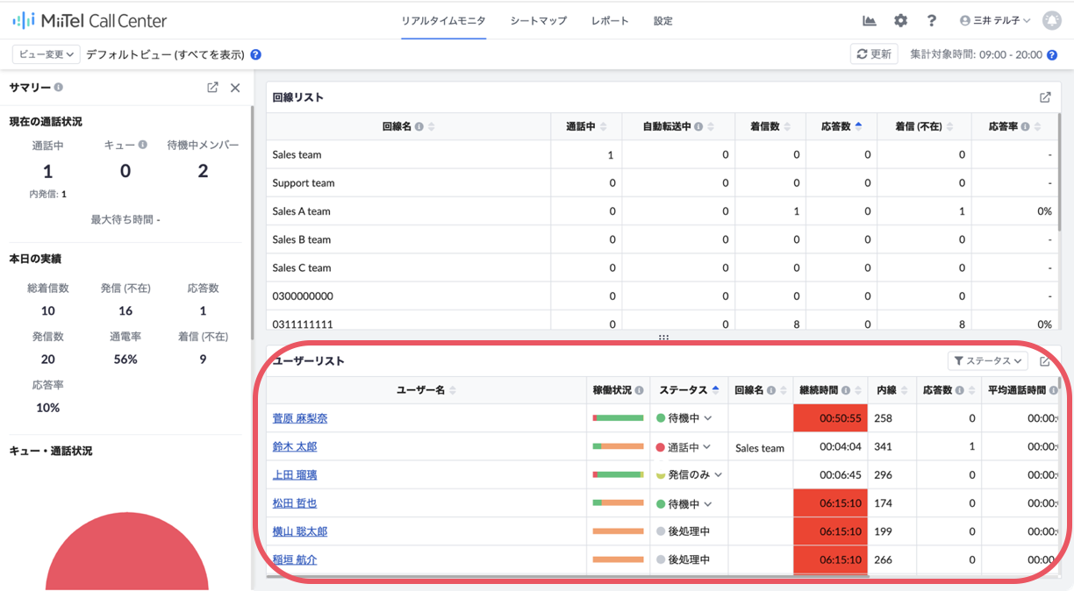This screenshot has width=1074, height=591.
Task: Pop out the サマリー panel
Action: [x=212, y=88]
